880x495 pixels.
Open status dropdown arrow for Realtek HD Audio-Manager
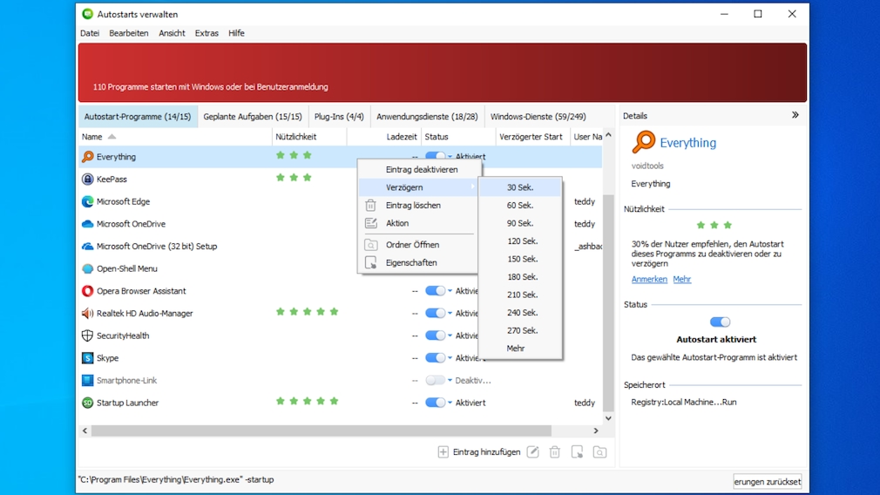click(x=450, y=313)
